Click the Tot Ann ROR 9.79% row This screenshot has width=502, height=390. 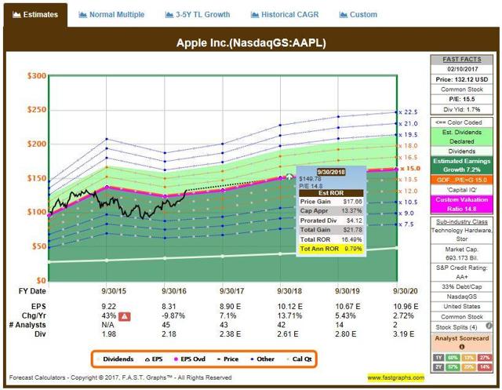pyautogui.click(x=331, y=249)
